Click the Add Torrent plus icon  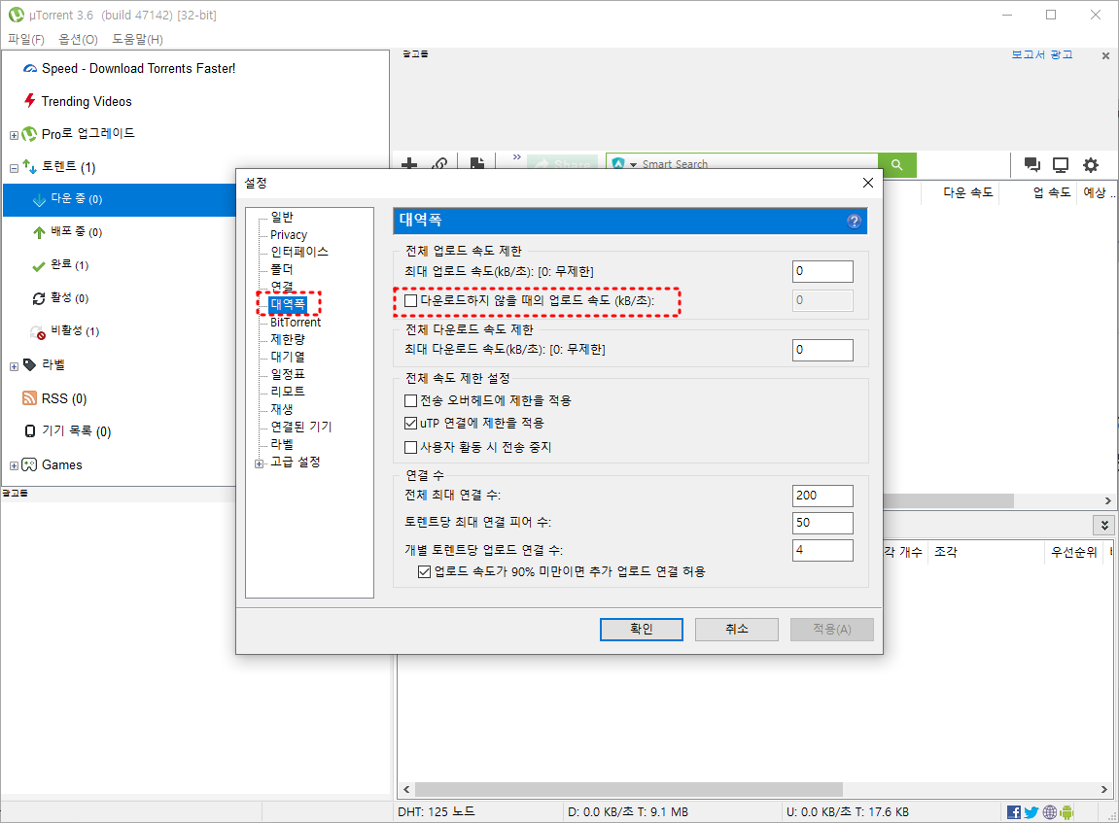pos(409,164)
